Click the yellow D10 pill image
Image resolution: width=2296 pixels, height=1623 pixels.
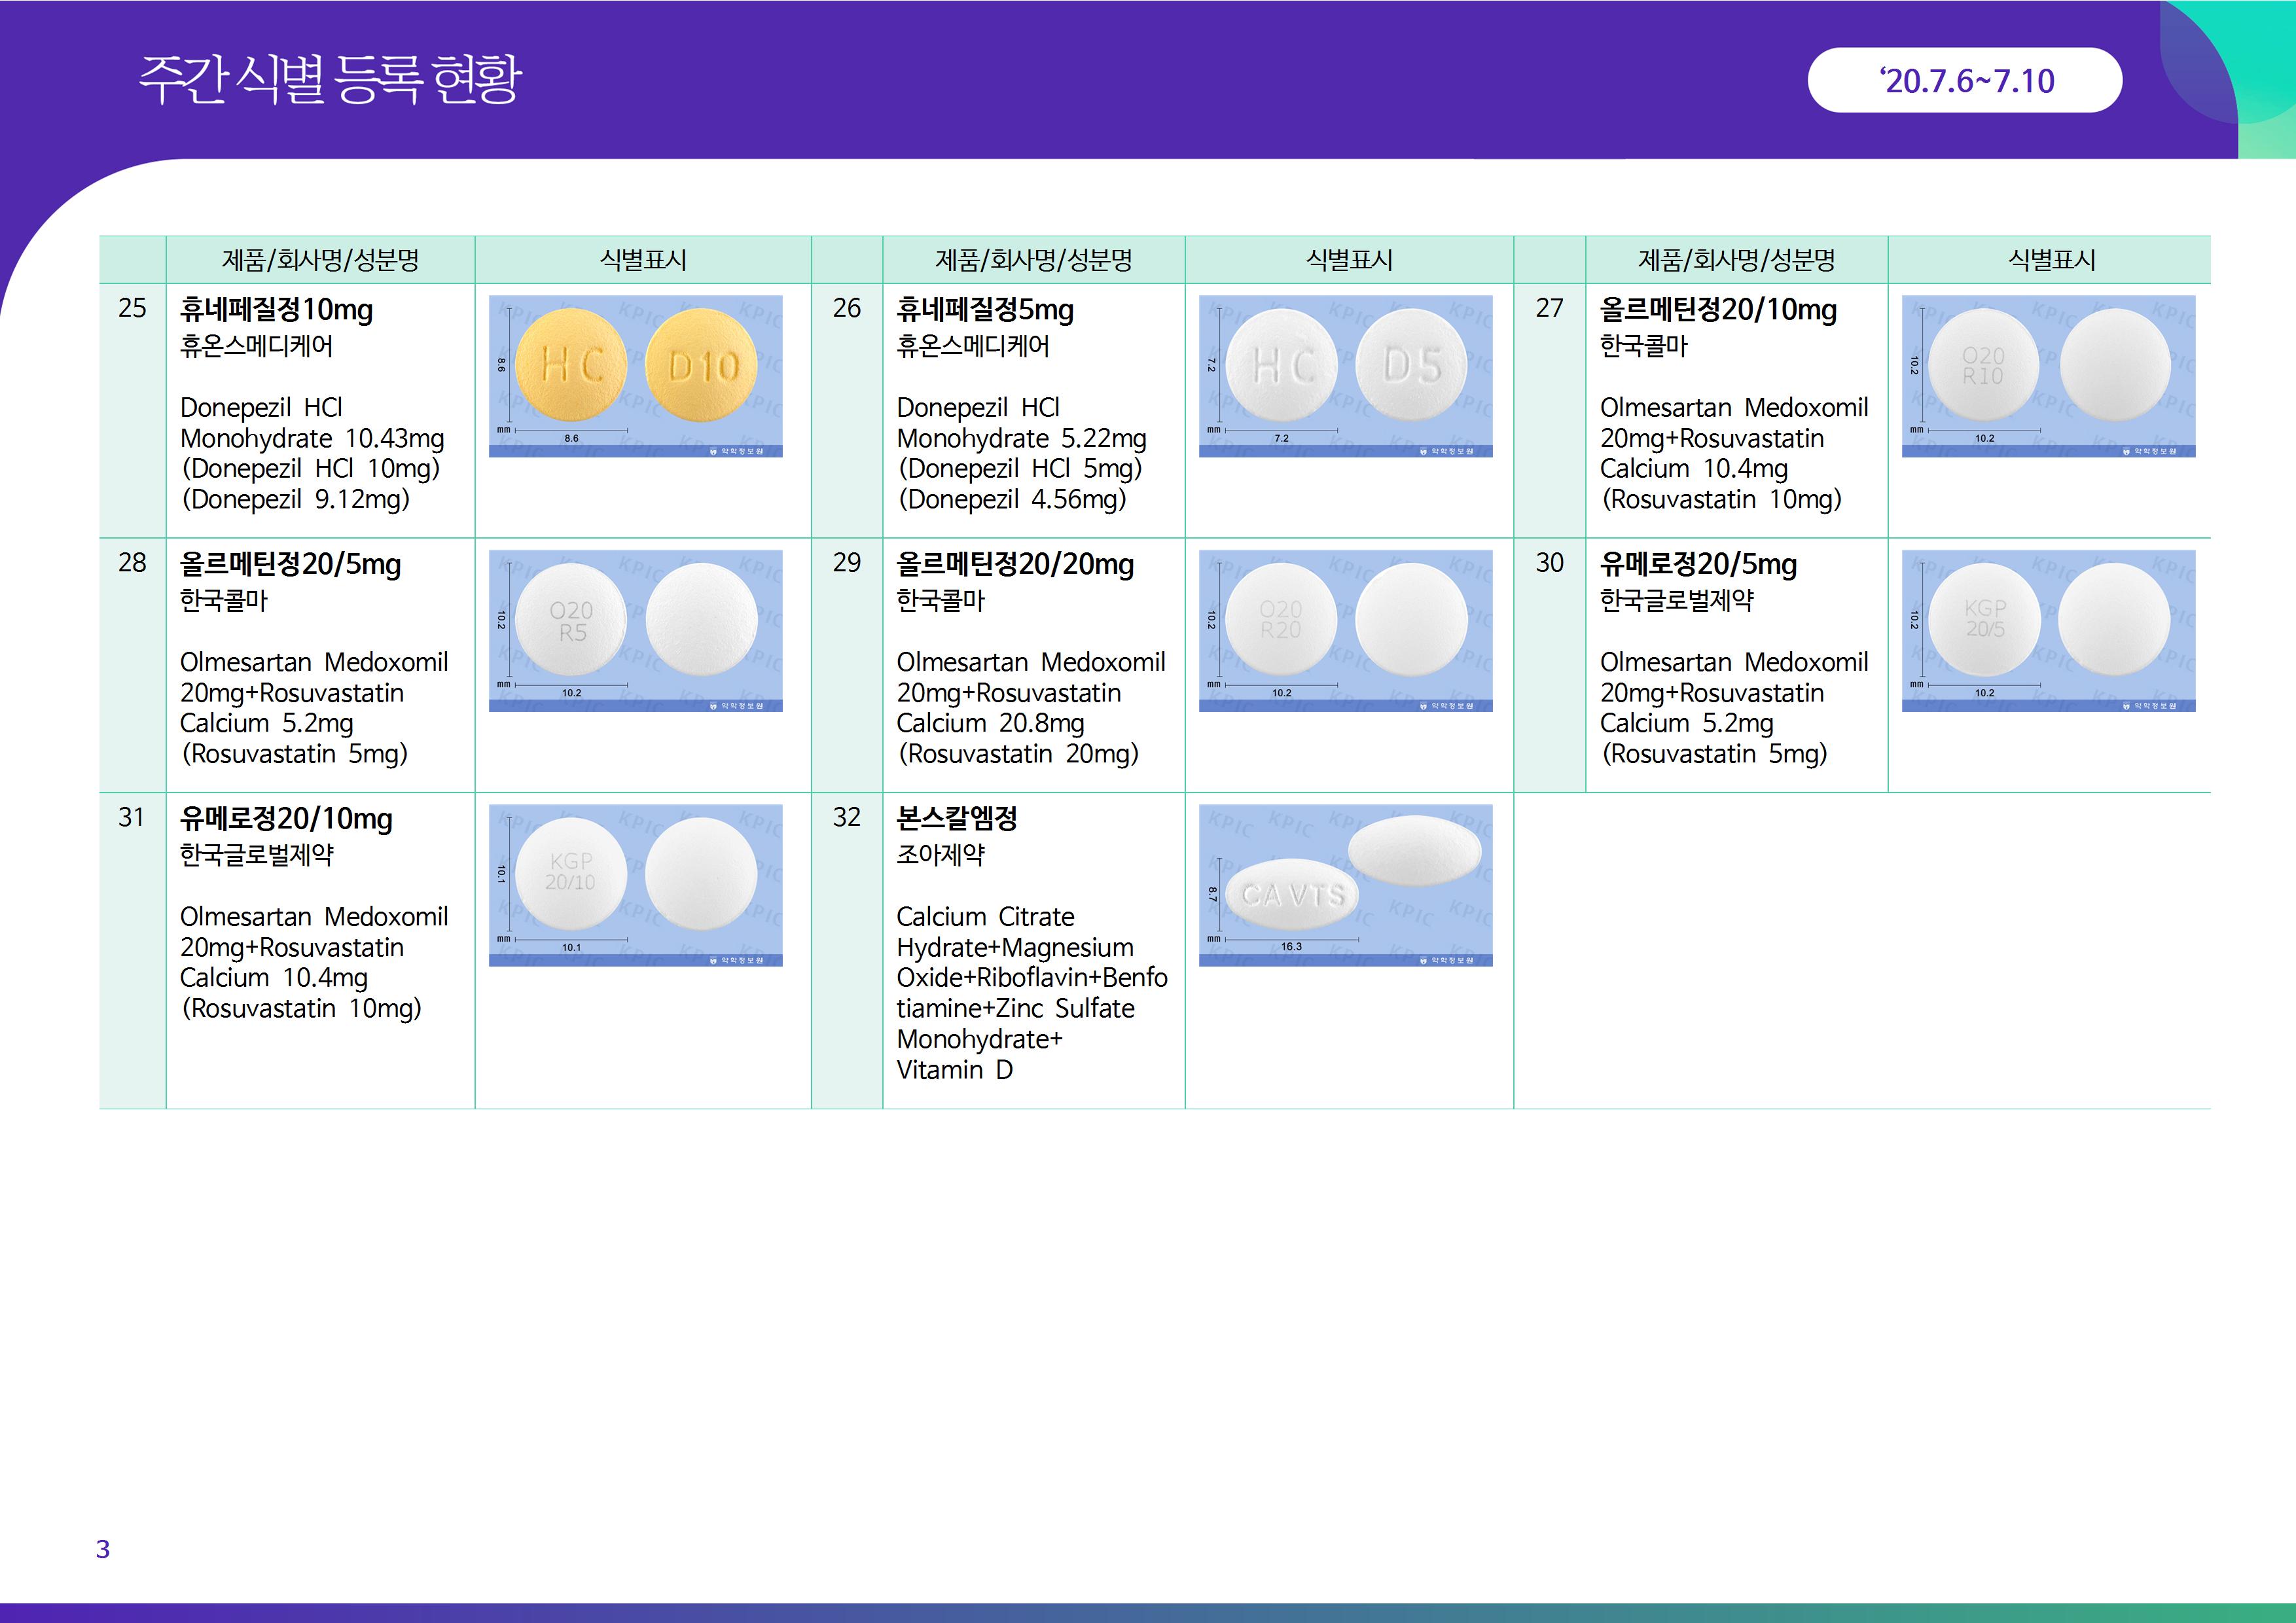click(x=702, y=366)
